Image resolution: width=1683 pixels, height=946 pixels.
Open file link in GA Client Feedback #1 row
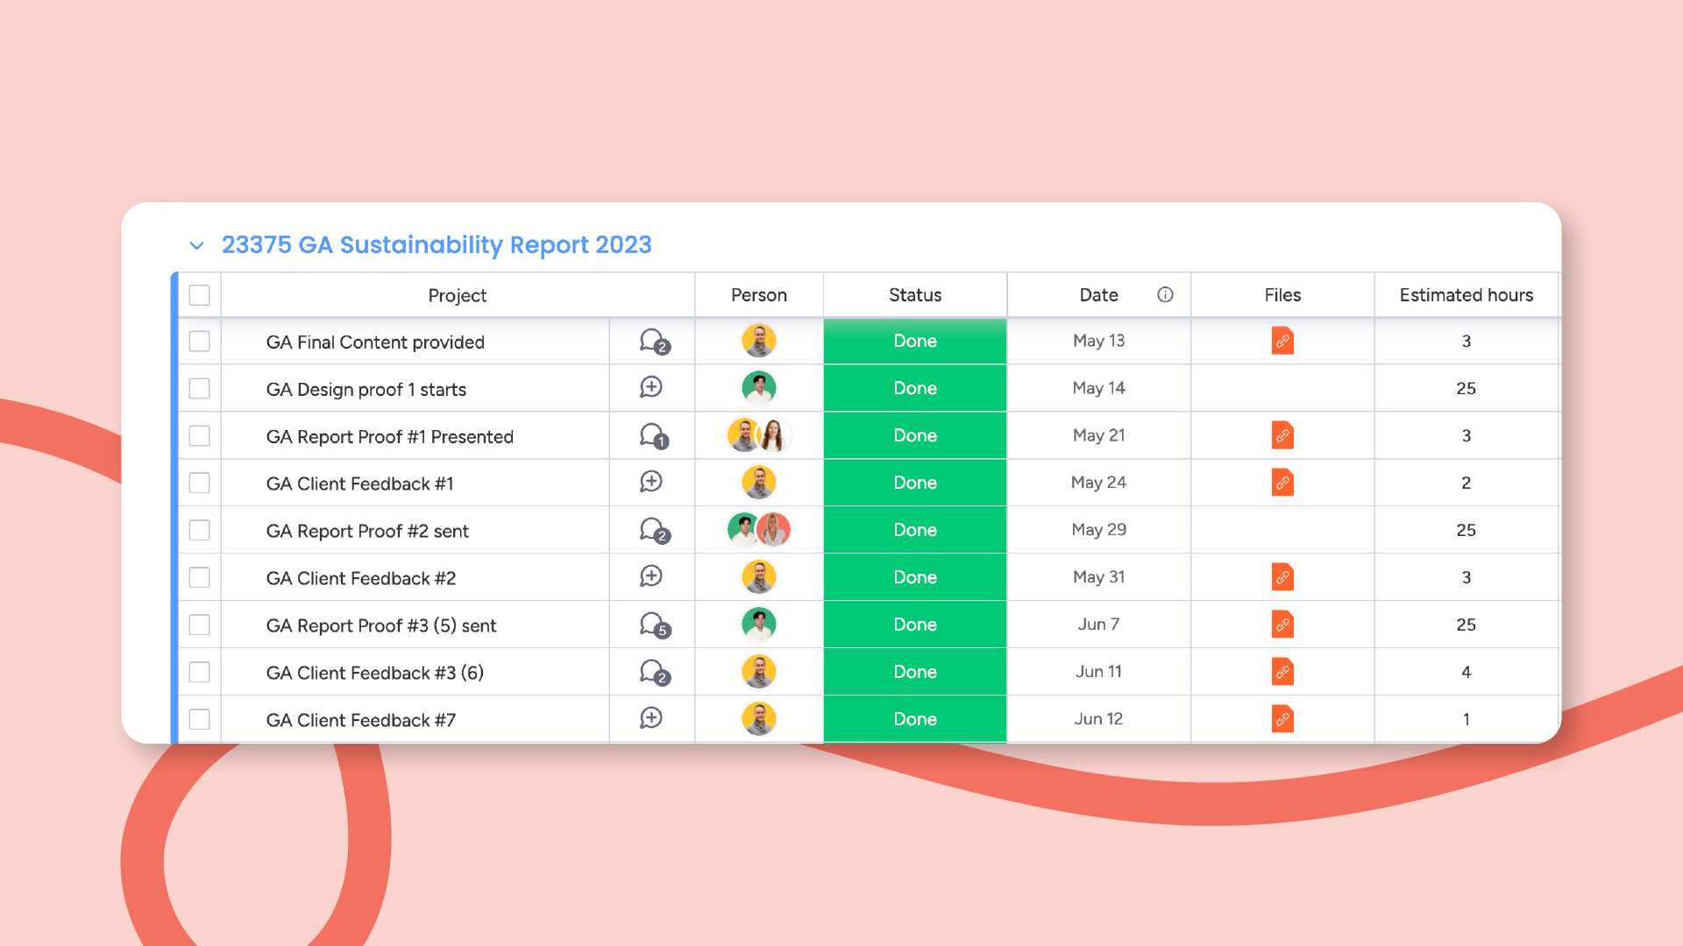pos(1282,483)
